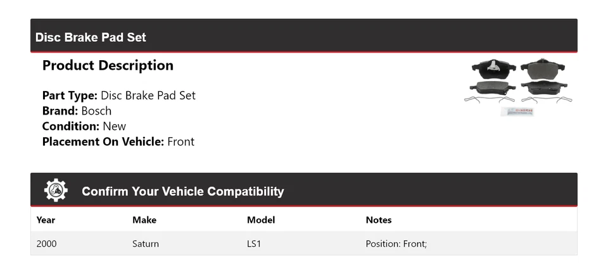Select the Brand: Bosch line
Viewport: 608px width, 274px height.
pos(77,111)
